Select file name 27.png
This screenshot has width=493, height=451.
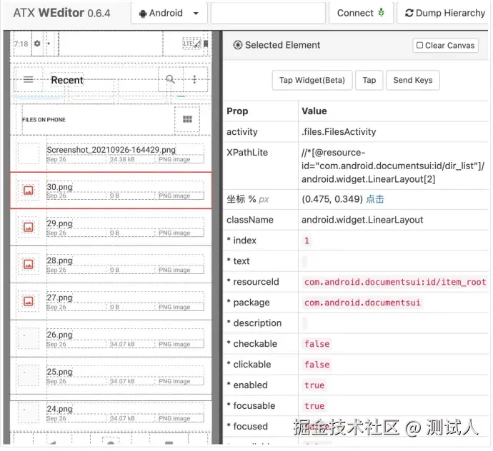click(x=59, y=298)
